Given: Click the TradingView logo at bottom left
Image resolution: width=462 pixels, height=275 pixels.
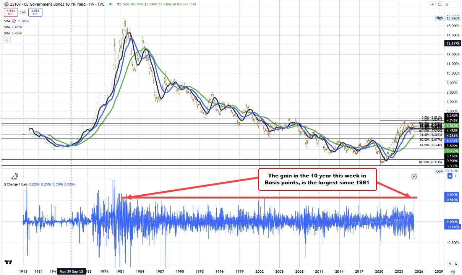Looking at the screenshot, I should 8,263.
